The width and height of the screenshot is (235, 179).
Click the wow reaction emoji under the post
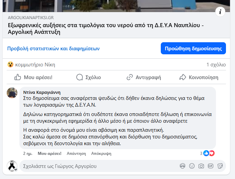click(10, 65)
